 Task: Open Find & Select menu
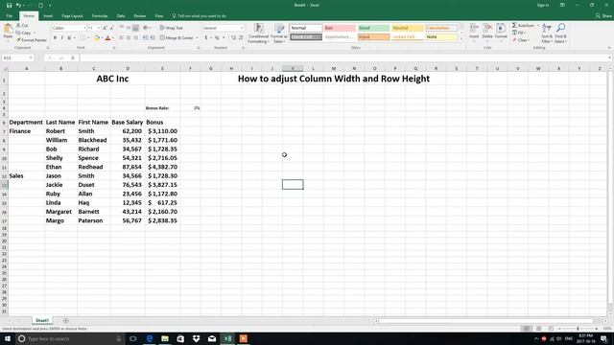pos(560,34)
